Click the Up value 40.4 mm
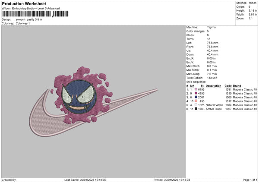This screenshot has height=183, width=259. [x=212, y=50]
